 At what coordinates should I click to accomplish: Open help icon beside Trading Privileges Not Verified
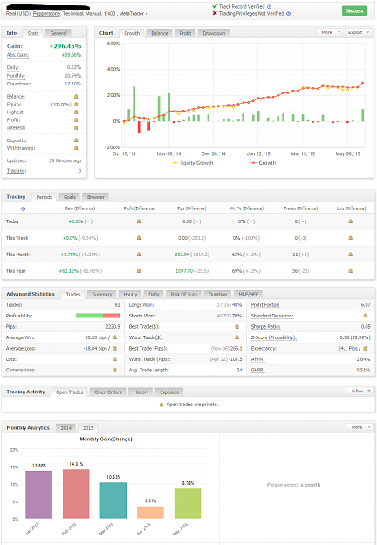click(x=288, y=14)
